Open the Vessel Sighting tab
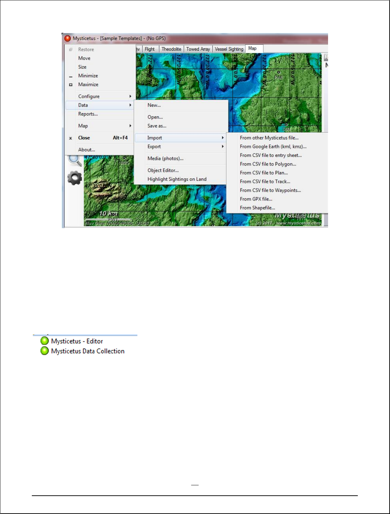390x514 pixels. pos(229,49)
